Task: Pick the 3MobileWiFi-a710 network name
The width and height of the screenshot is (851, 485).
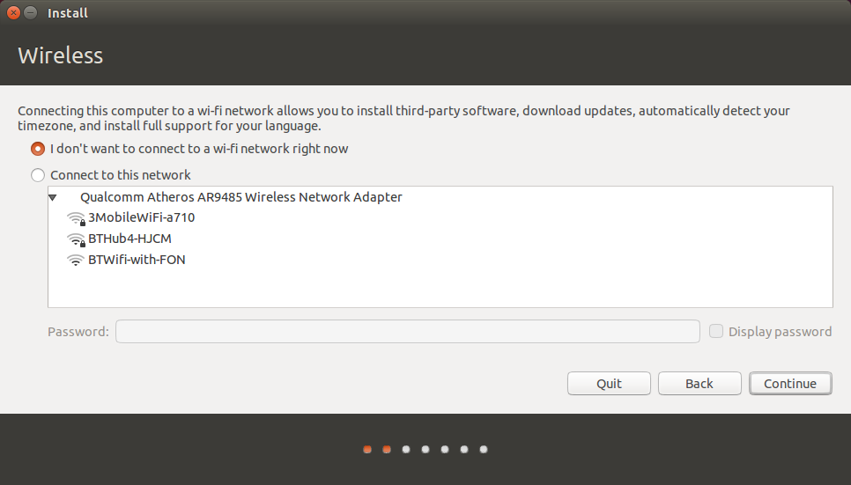Action: point(141,217)
